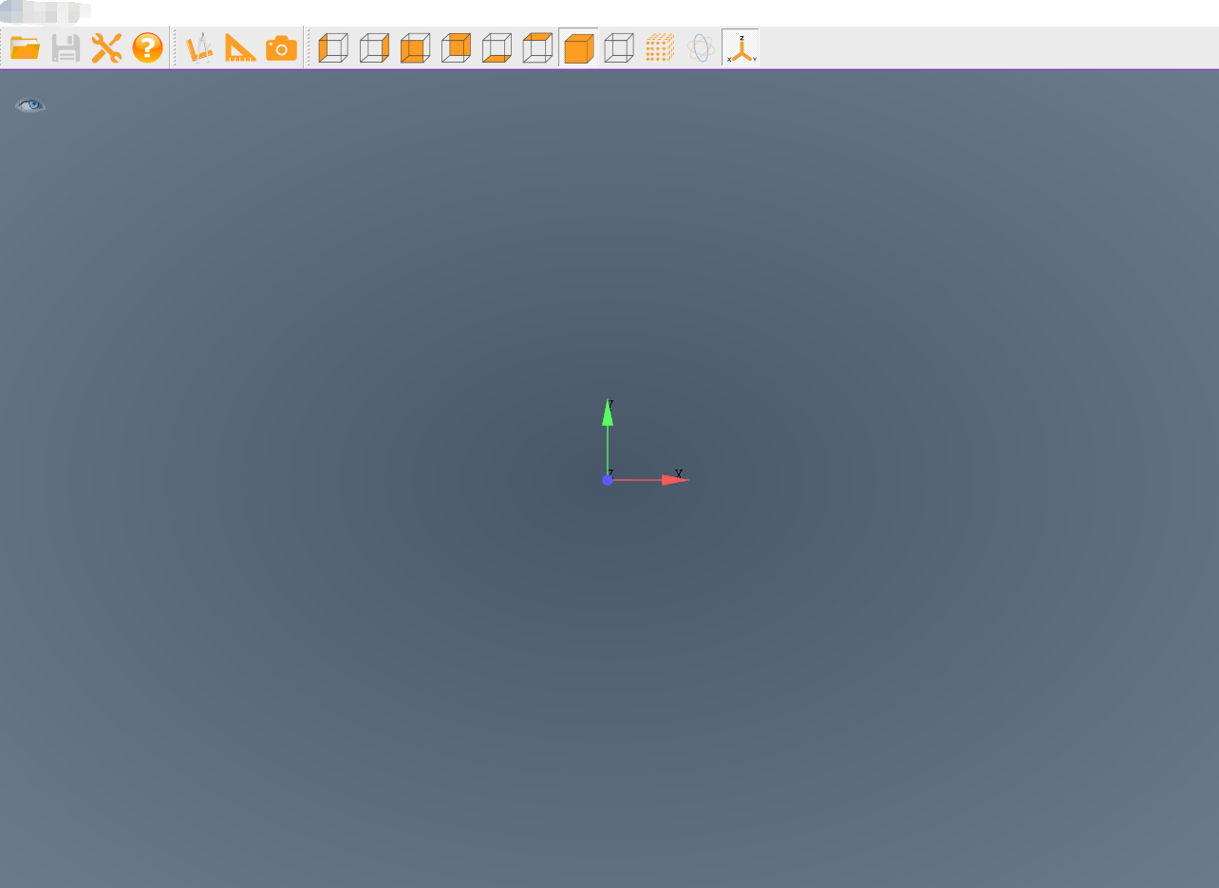Switch to the back-face cube view
Viewport: 1219px width, 888px height.
click(x=456, y=47)
